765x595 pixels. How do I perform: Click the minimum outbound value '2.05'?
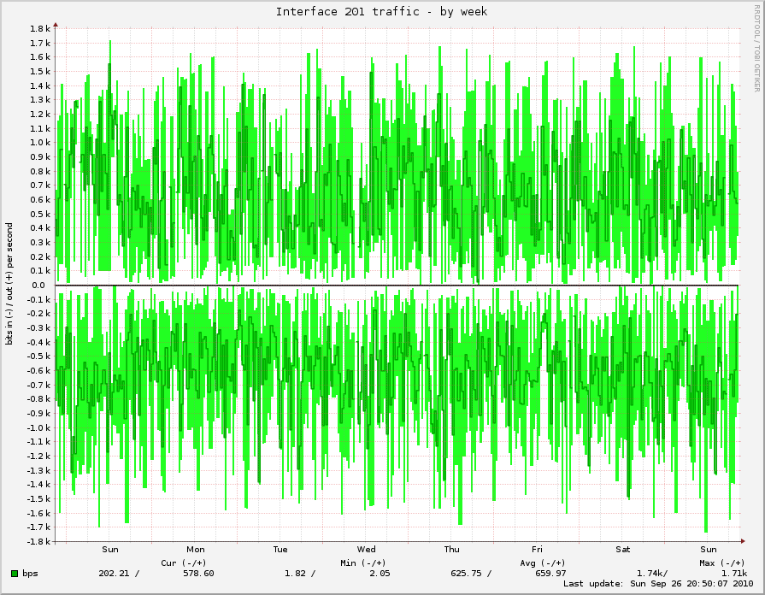point(380,574)
